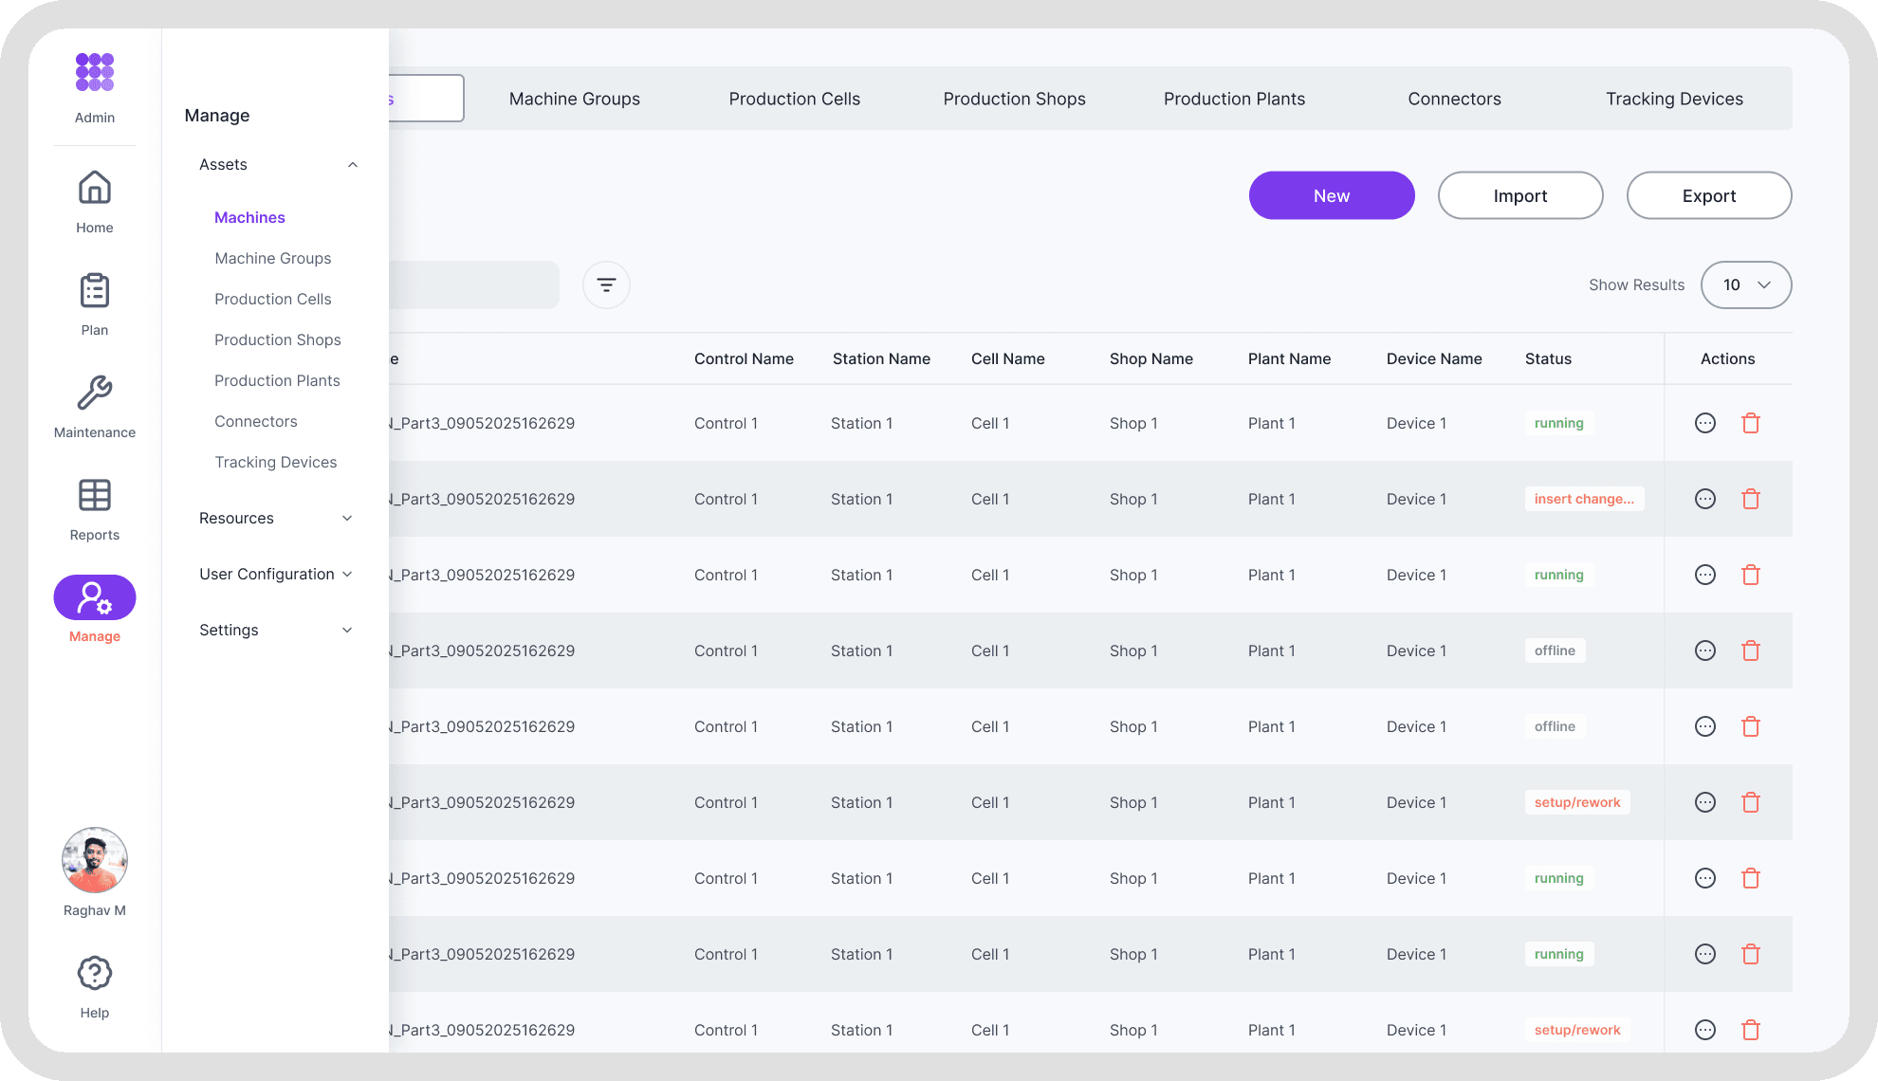
Task: Expand the User Configuration section
Action: click(x=347, y=575)
